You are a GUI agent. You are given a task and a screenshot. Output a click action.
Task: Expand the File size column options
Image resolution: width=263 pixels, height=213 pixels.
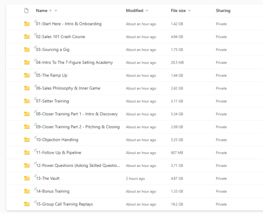[189, 11]
